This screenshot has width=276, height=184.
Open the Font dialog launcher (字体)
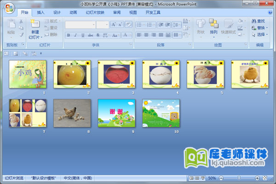click(131, 44)
